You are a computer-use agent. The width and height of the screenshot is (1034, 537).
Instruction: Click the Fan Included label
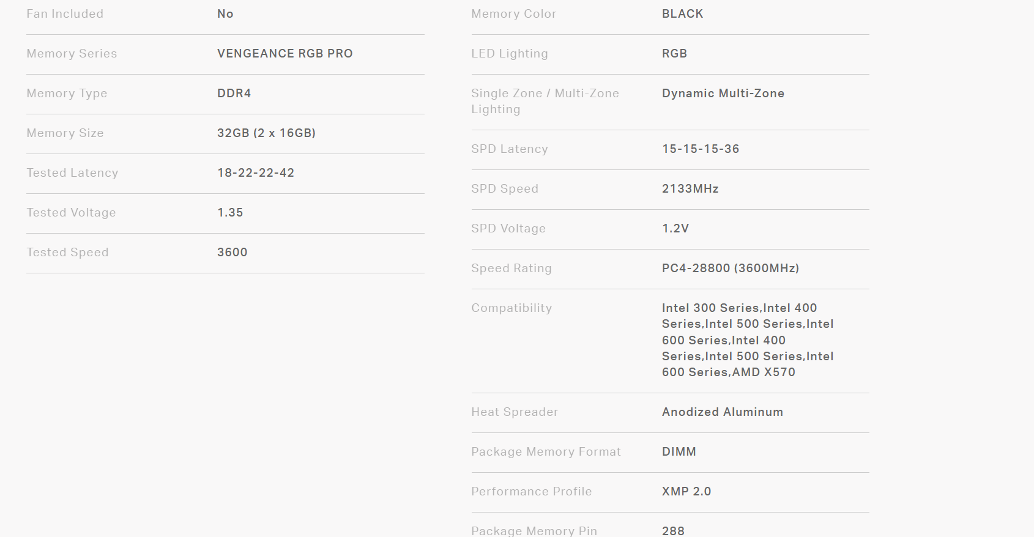click(x=65, y=14)
